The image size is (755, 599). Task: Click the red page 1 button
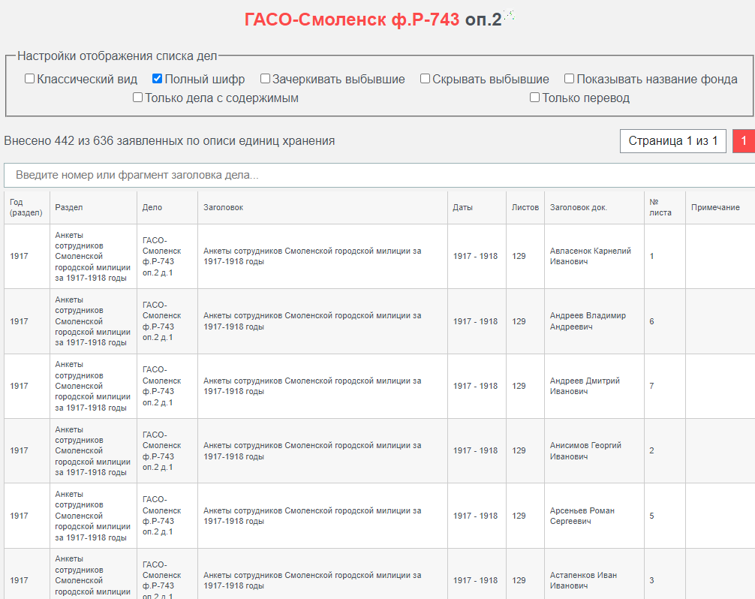[744, 141]
